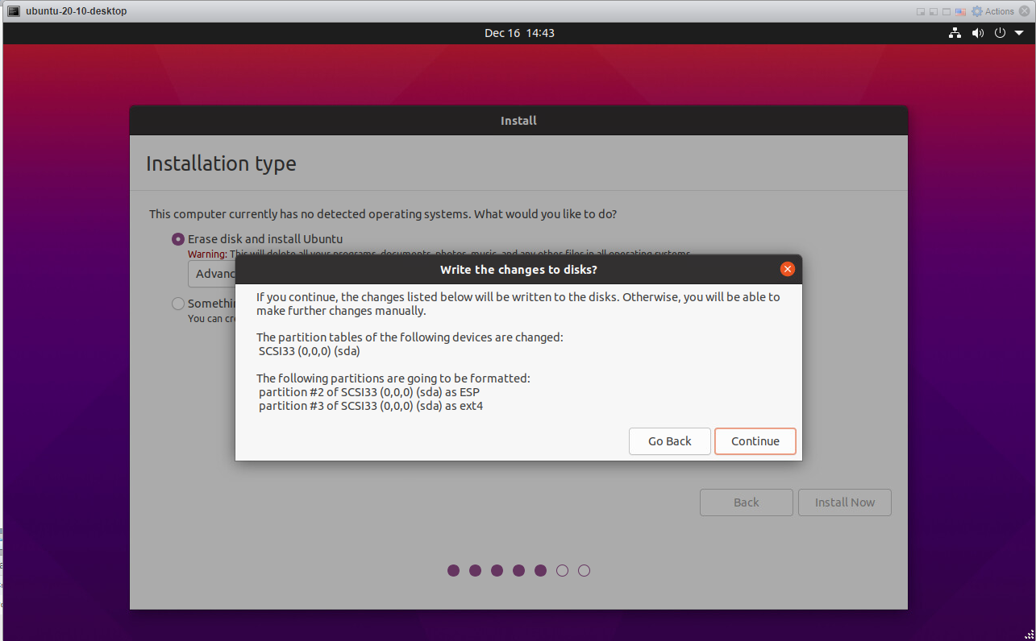This screenshot has height=641, width=1036.
Task: Click the Go Back button
Action: 670,441
